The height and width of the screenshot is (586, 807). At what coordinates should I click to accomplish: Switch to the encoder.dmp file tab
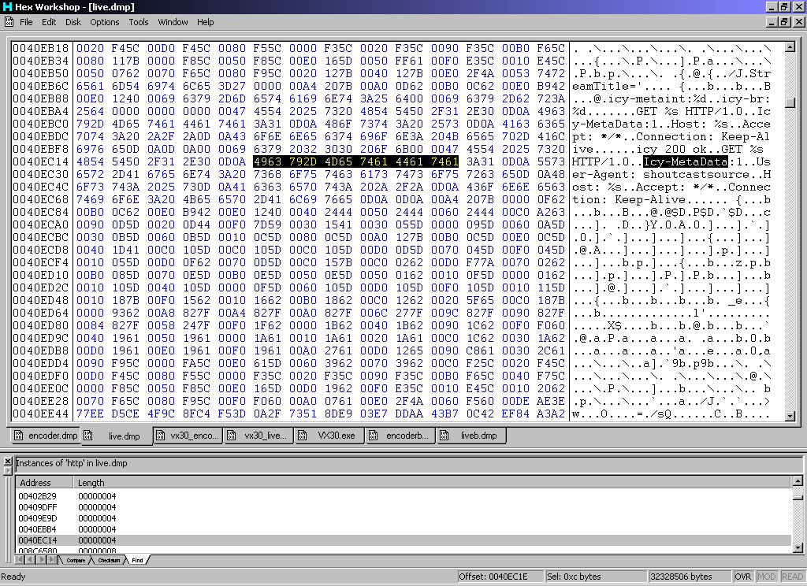tap(46, 436)
